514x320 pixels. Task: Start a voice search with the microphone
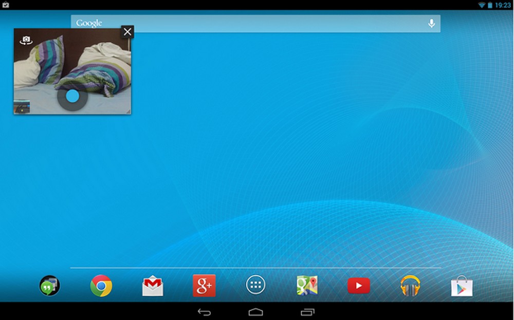coord(431,23)
